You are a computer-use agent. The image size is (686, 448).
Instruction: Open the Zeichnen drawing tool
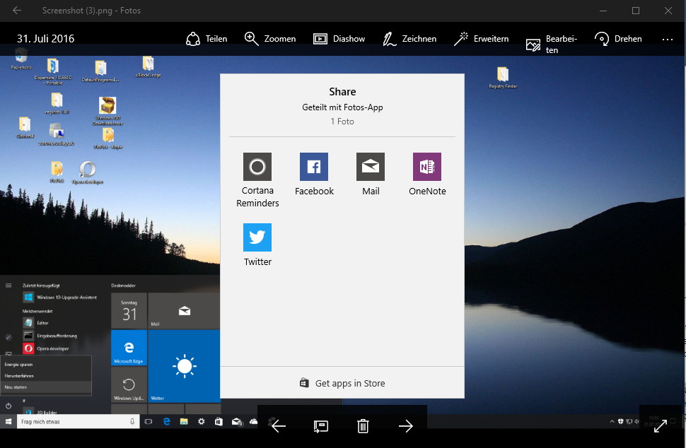tap(409, 39)
